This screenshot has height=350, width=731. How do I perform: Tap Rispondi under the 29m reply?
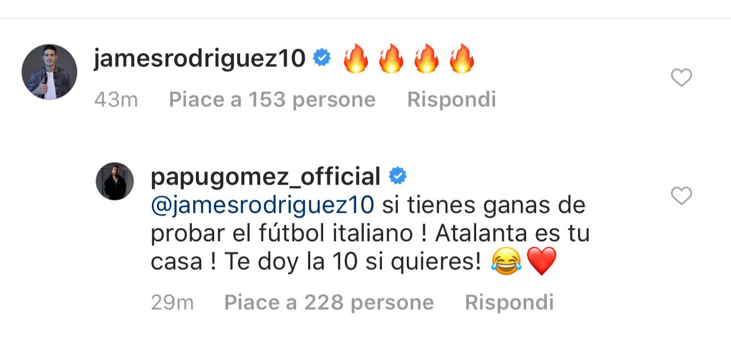pos(509,302)
